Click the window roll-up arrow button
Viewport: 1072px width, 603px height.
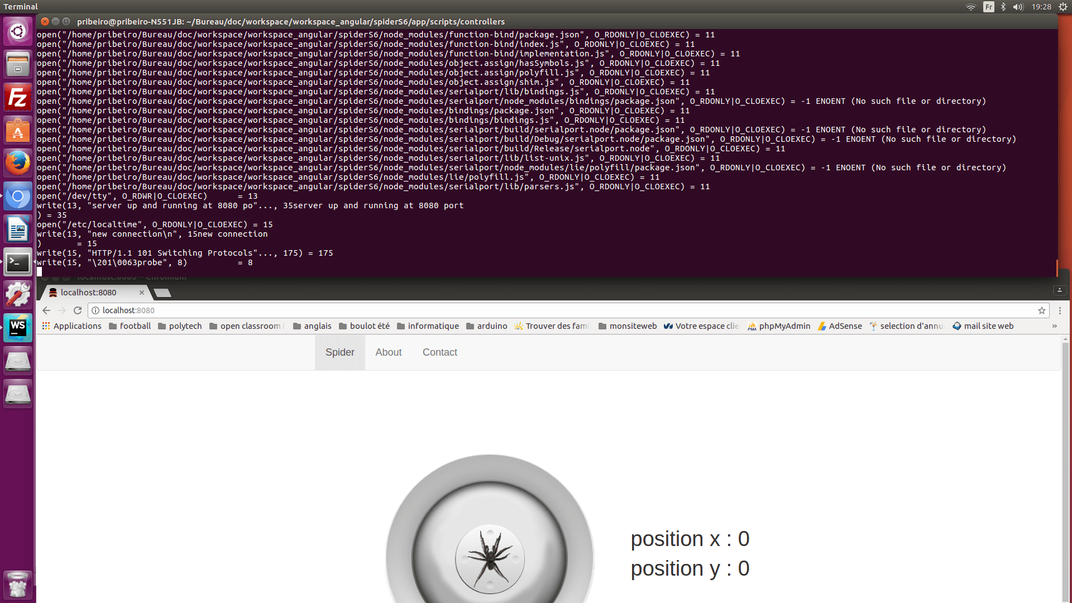(x=1059, y=290)
